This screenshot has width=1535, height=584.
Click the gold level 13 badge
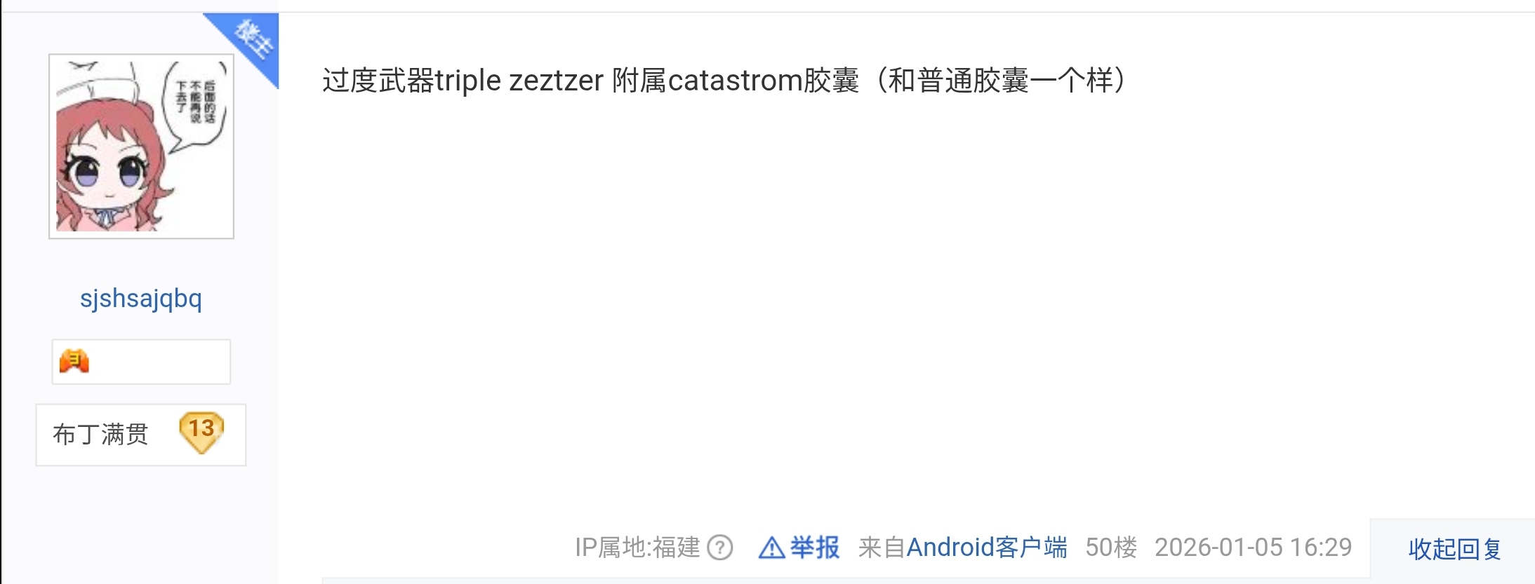[201, 432]
